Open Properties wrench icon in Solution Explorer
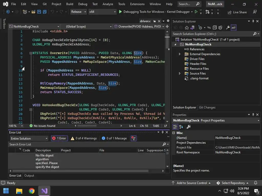The image size is (262, 196). pyautogui.click(x=228, y=28)
